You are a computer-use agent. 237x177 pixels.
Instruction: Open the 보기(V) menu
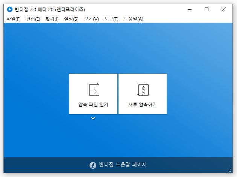pos(91,19)
